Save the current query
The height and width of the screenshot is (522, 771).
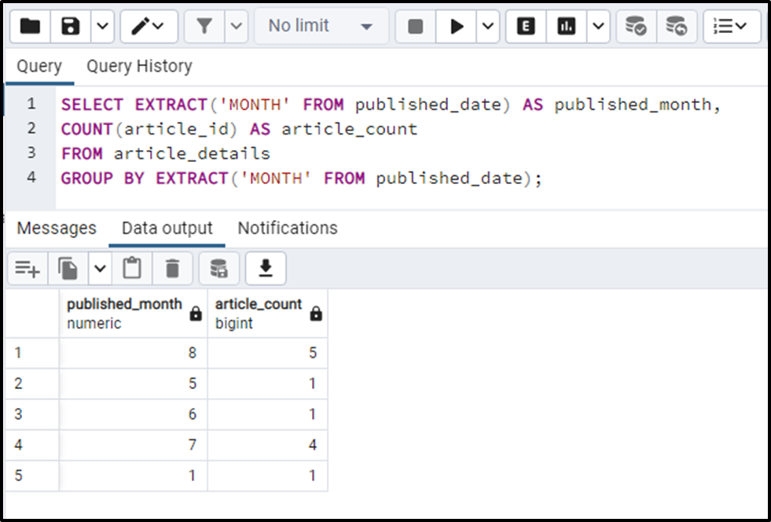69,26
